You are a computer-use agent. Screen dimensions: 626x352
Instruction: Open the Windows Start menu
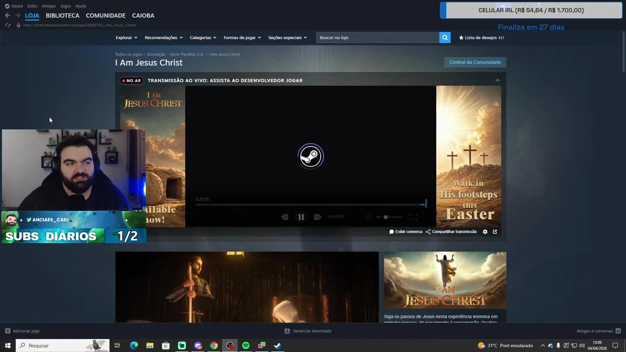7,346
